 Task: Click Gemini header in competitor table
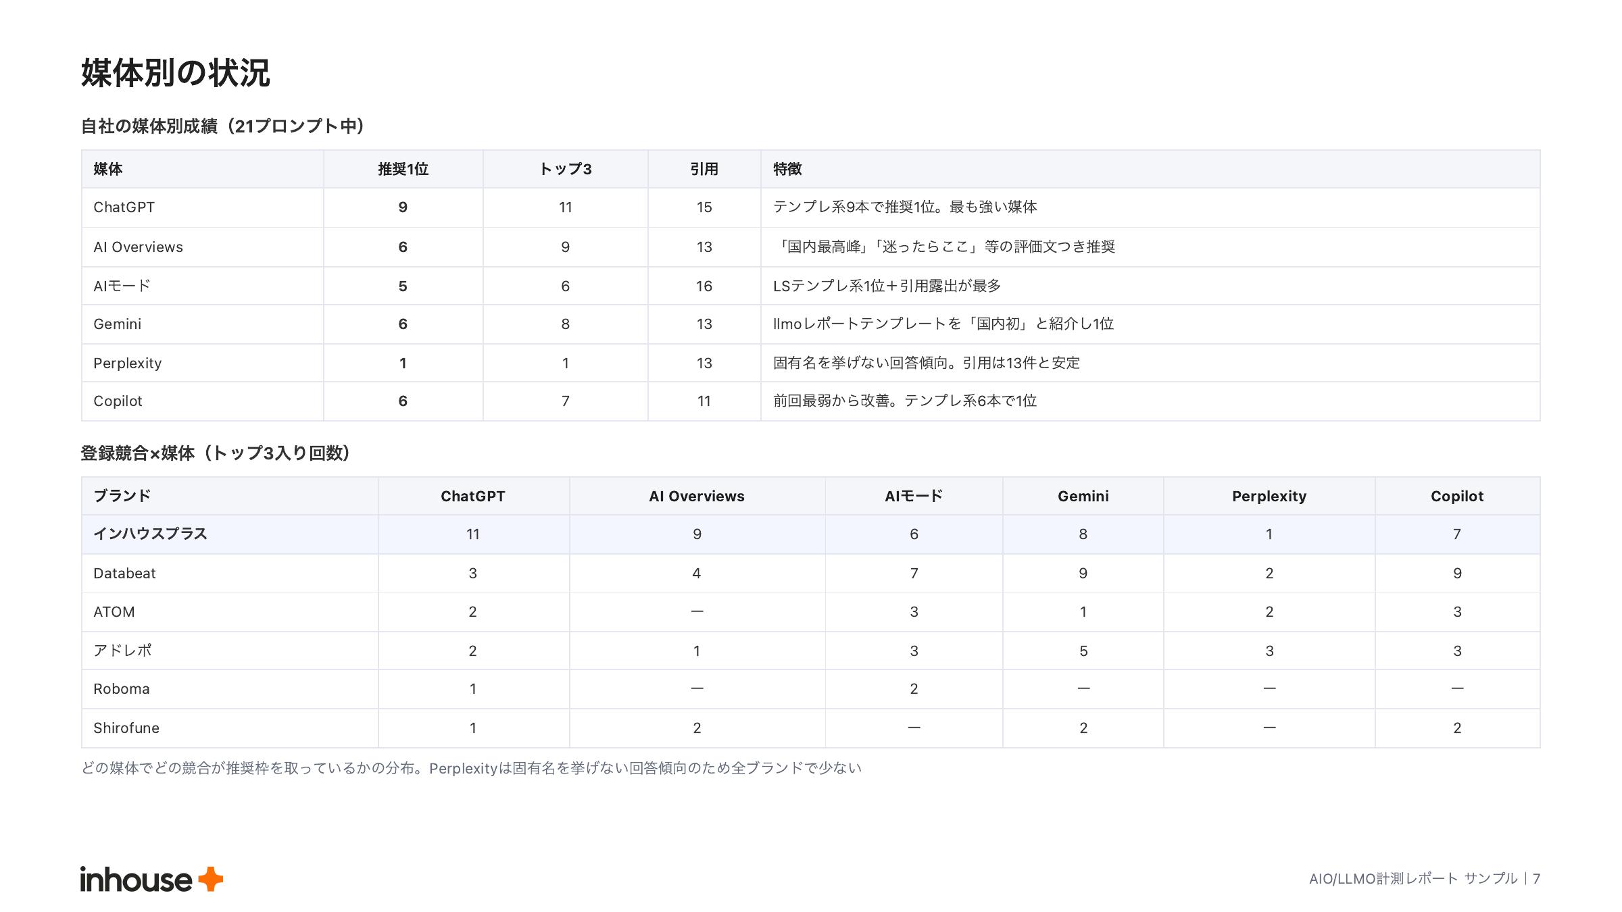(1083, 496)
